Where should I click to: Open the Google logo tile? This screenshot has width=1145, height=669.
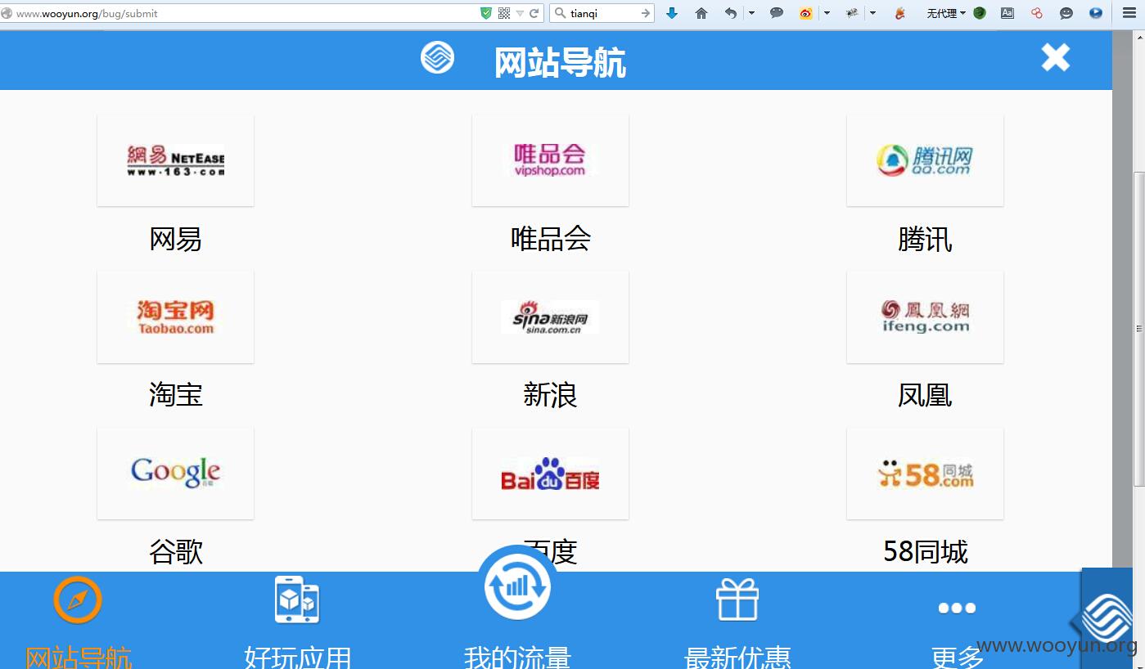175,474
